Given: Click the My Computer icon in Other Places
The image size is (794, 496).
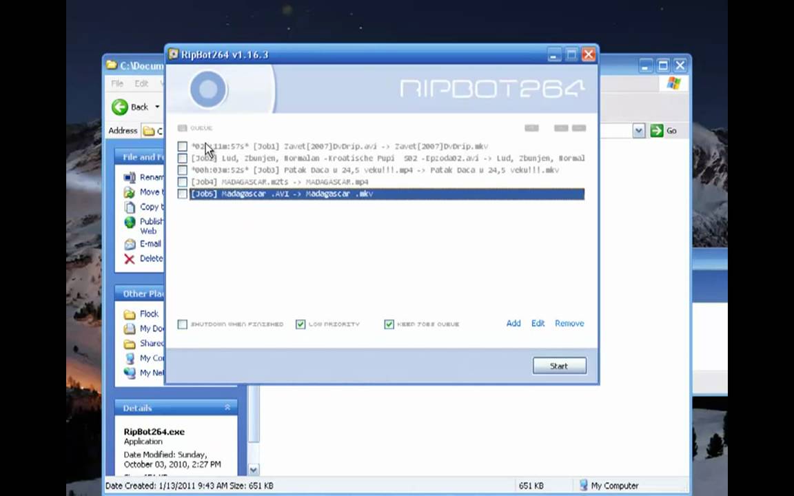Looking at the screenshot, I should 130,358.
